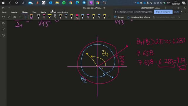Open Outlook from the taskbar
Image resolution: width=188 pixels, height=106 pixels.
coord(50,3)
